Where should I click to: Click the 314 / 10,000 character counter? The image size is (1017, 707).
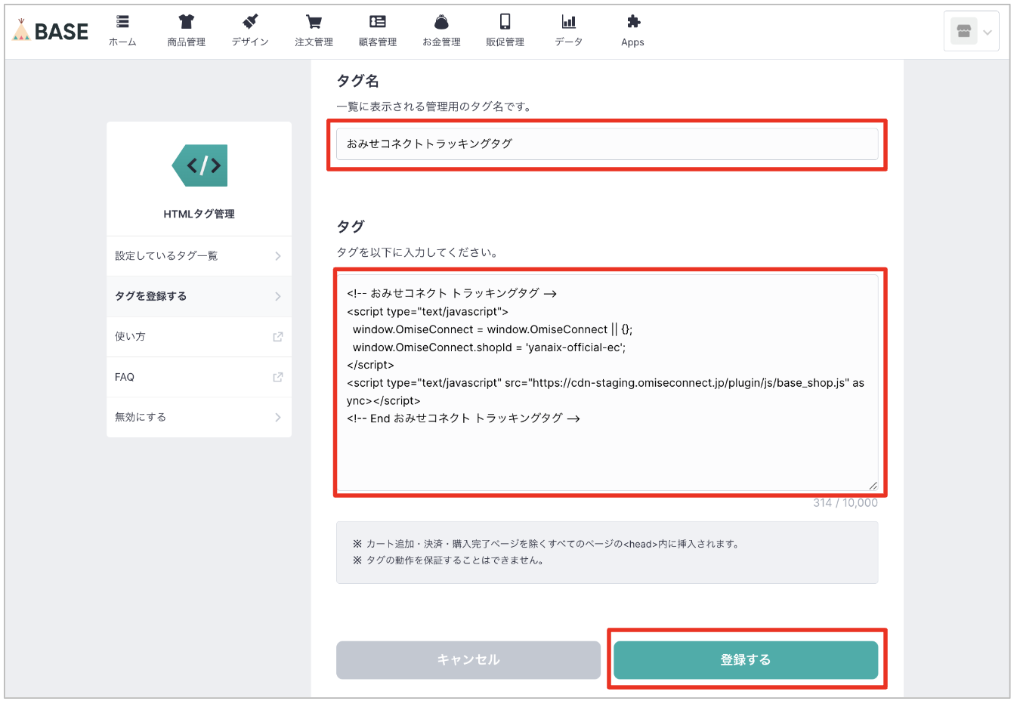click(845, 503)
